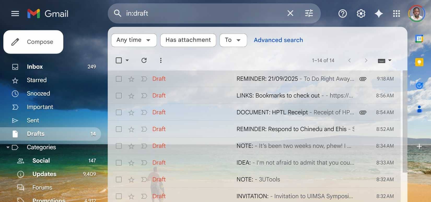Screen dimensions: 431x202
Task: Go to Inbox folder
Action: pos(50,67)
